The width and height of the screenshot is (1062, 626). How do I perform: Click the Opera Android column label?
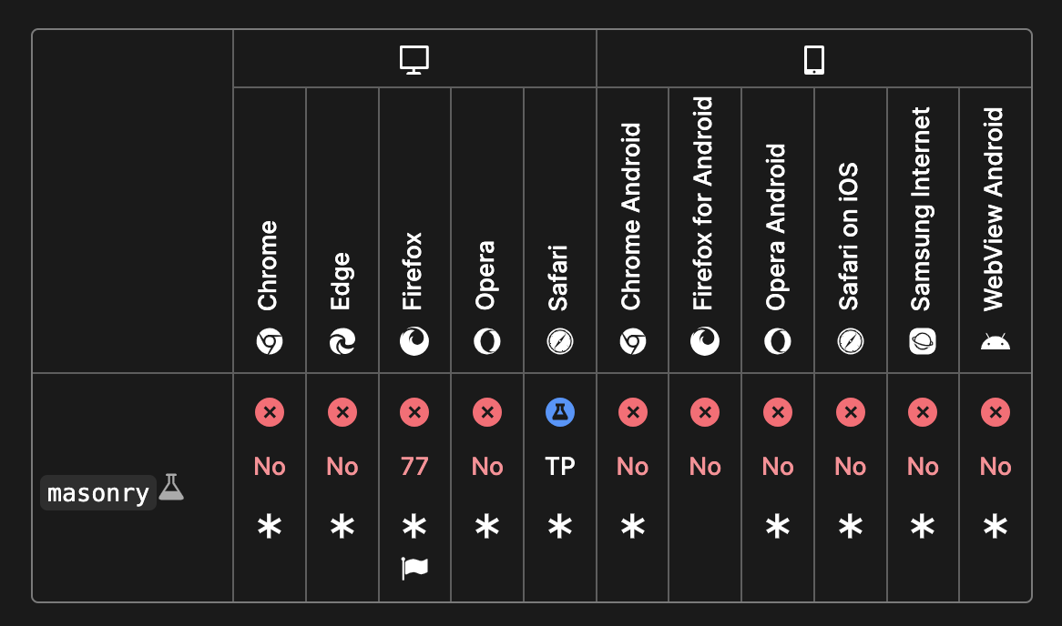(777, 227)
